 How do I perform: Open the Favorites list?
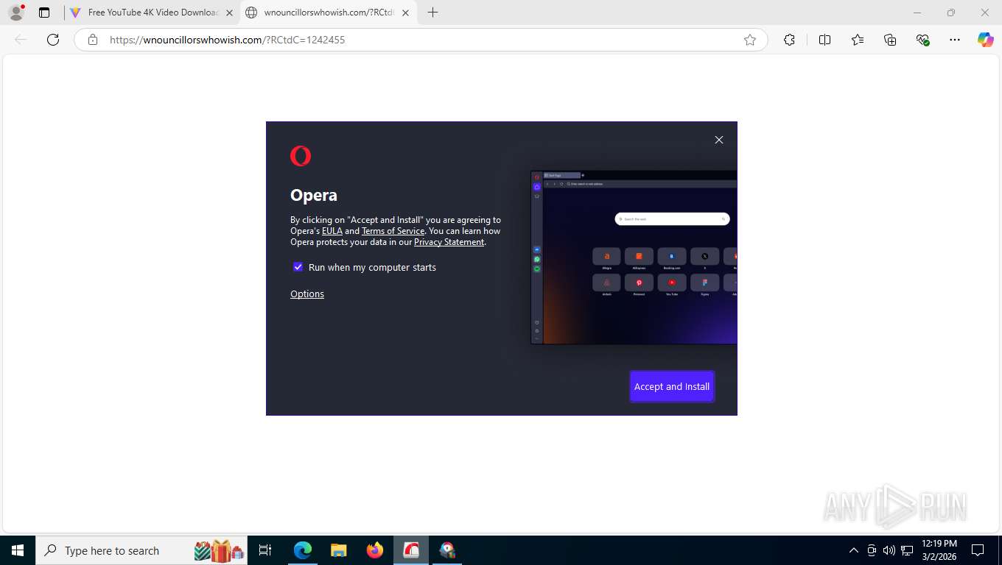[858, 40]
